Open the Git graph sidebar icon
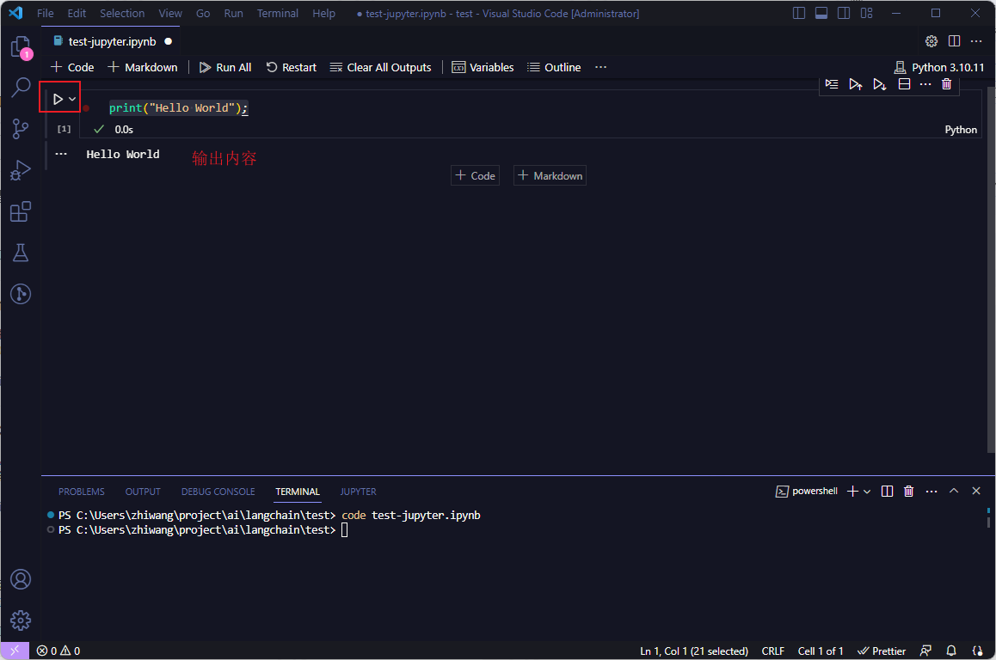The height and width of the screenshot is (660, 996). click(x=21, y=294)
